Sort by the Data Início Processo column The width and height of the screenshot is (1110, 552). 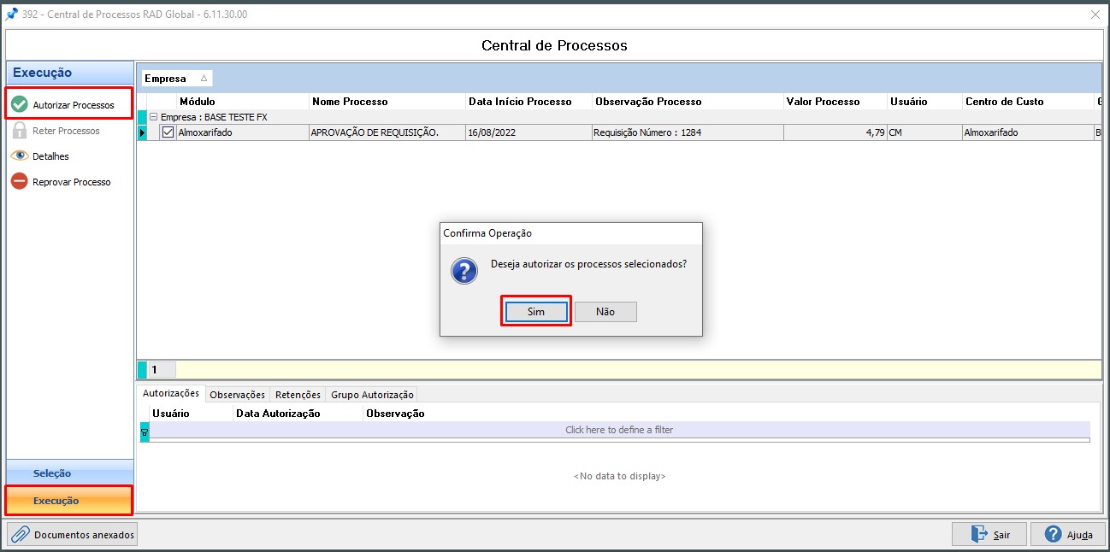(528, 101)
